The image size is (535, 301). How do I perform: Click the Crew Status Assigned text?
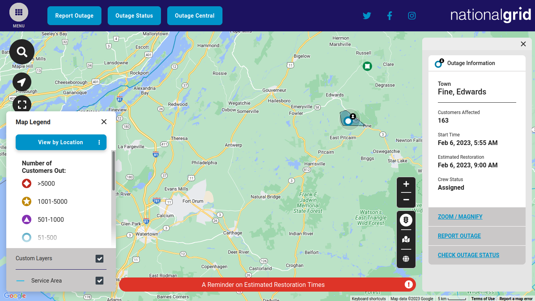pos(451,187)
